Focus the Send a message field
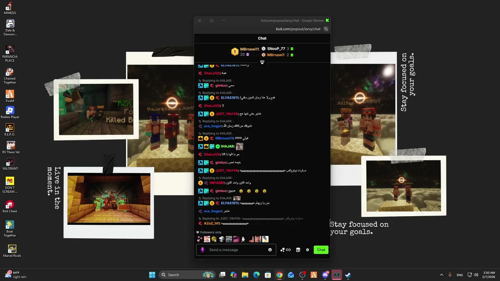Viewport: 500px width, 281px height. point(236,250)
